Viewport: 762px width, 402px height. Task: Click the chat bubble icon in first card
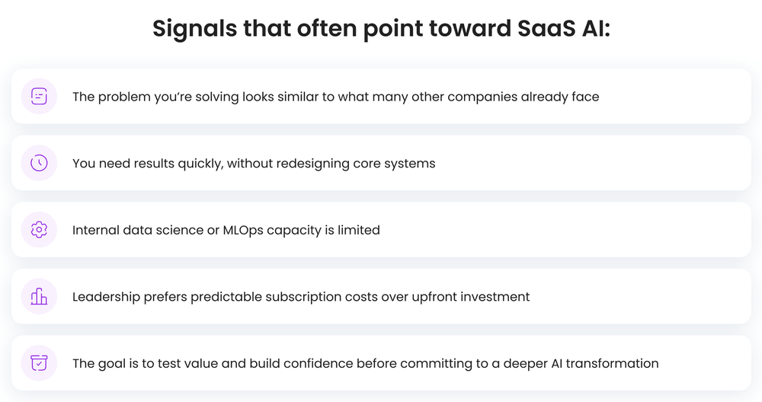tap(39, 97)
